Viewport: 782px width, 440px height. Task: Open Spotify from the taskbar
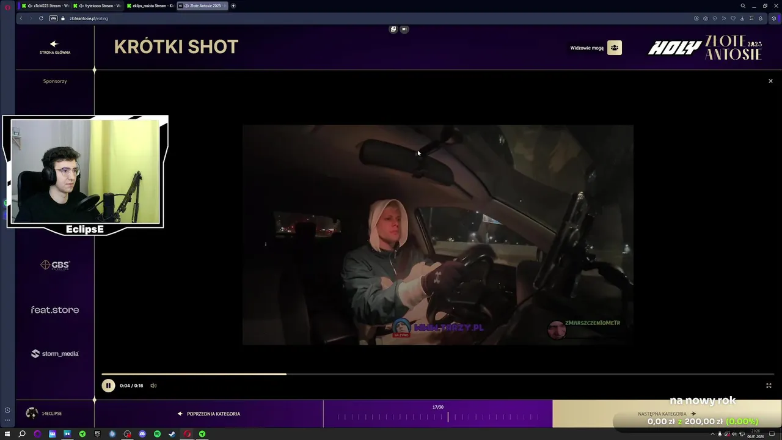[x=157, y=434]
